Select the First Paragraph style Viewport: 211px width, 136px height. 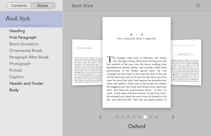(23, 37)
